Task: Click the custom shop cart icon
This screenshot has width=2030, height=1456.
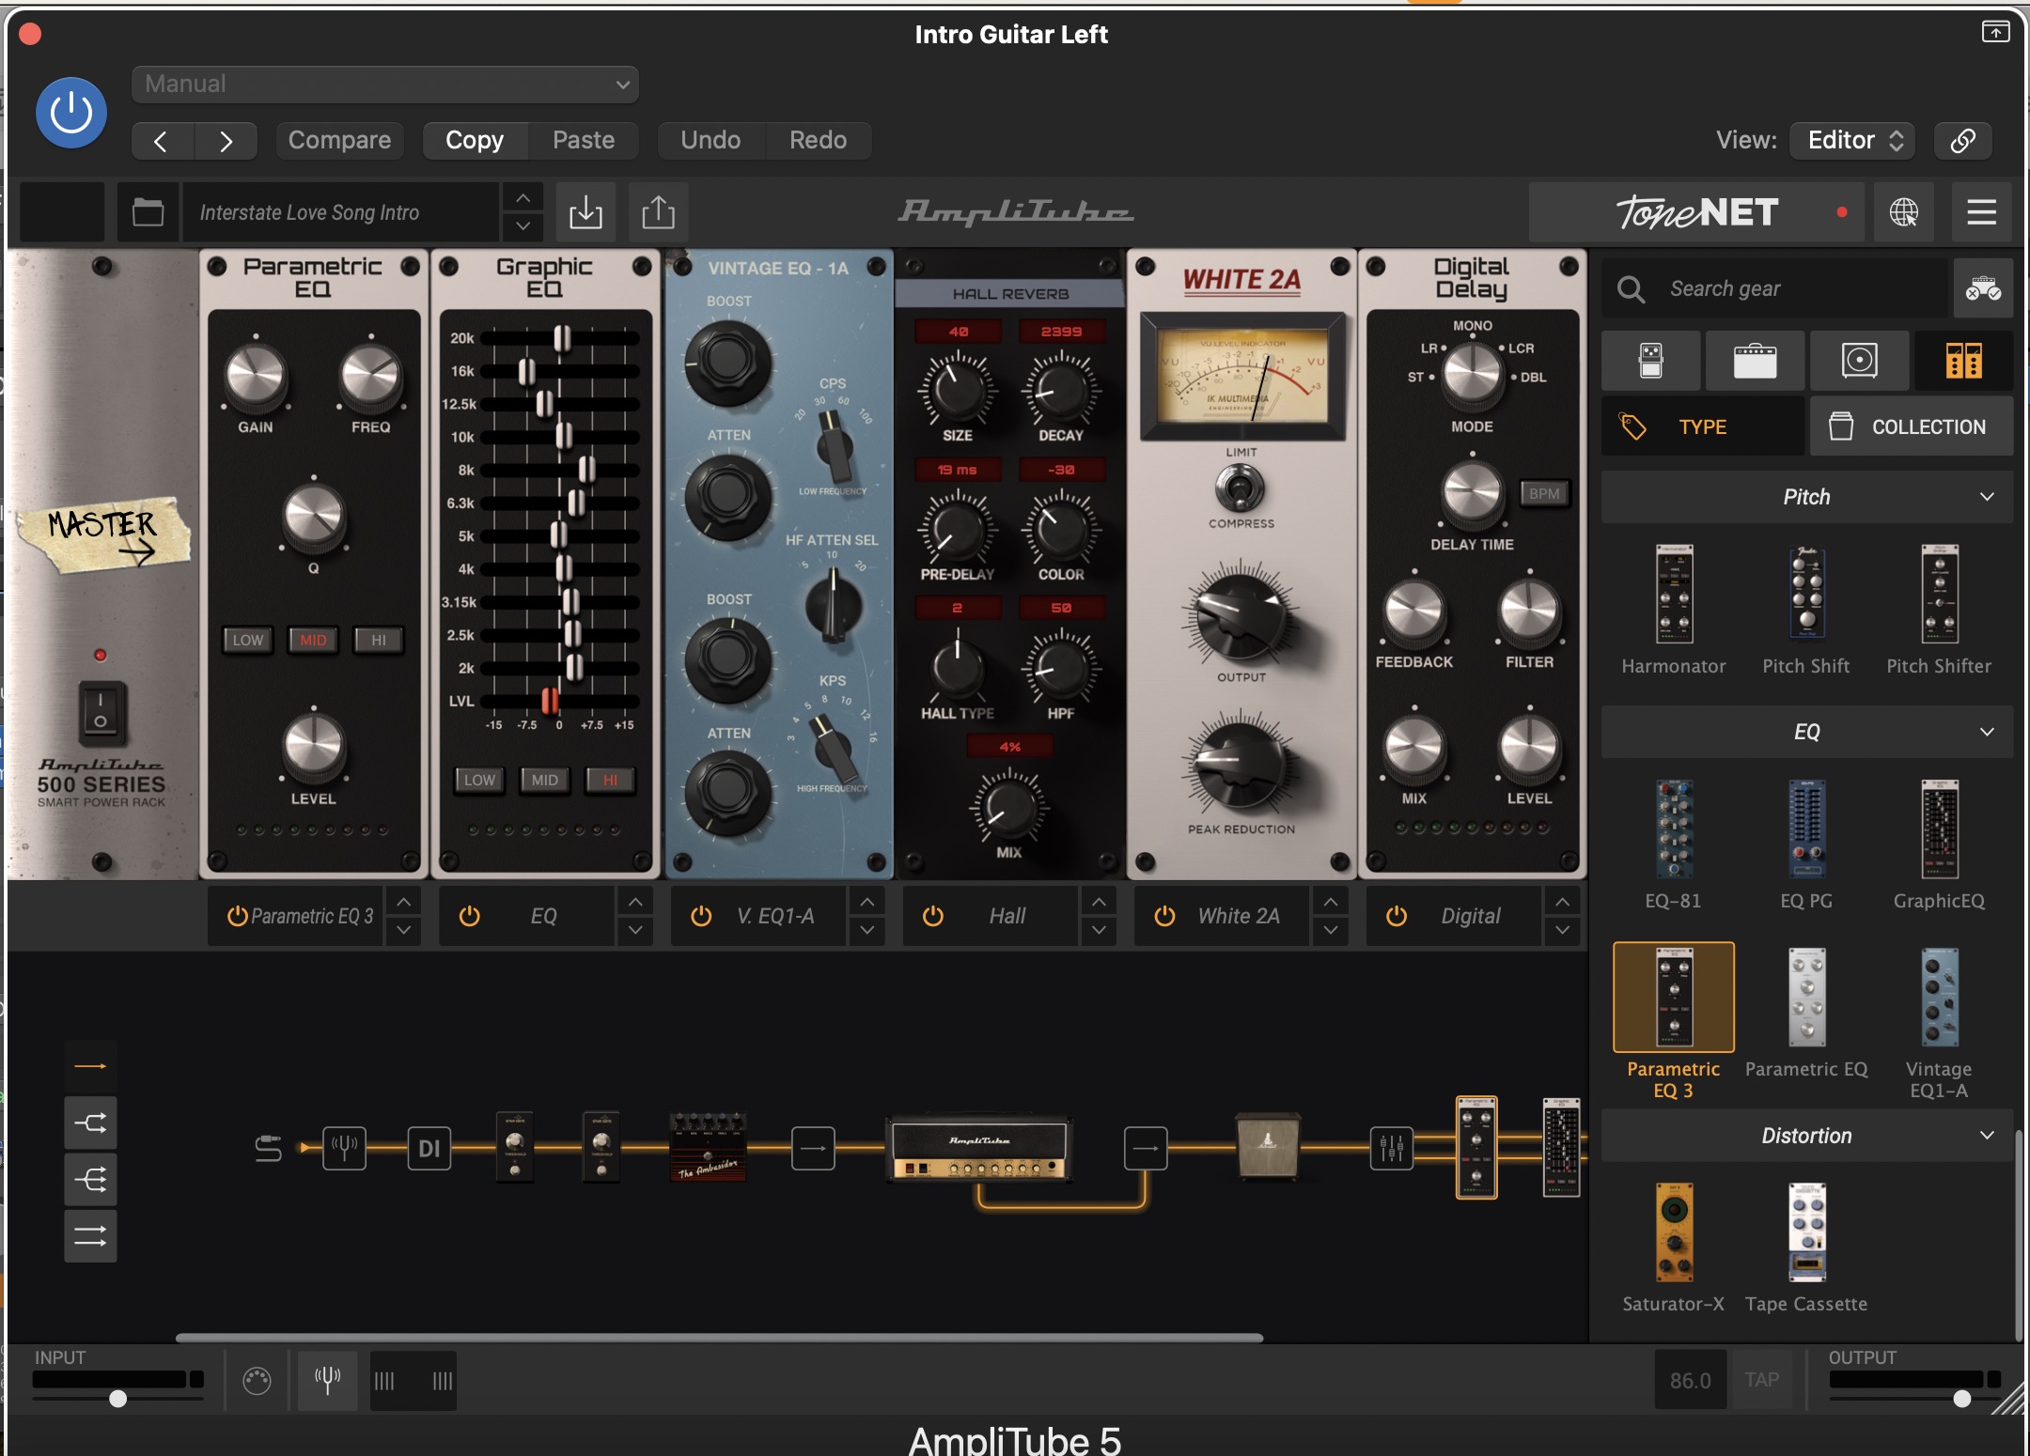Action: [1983, 288]
